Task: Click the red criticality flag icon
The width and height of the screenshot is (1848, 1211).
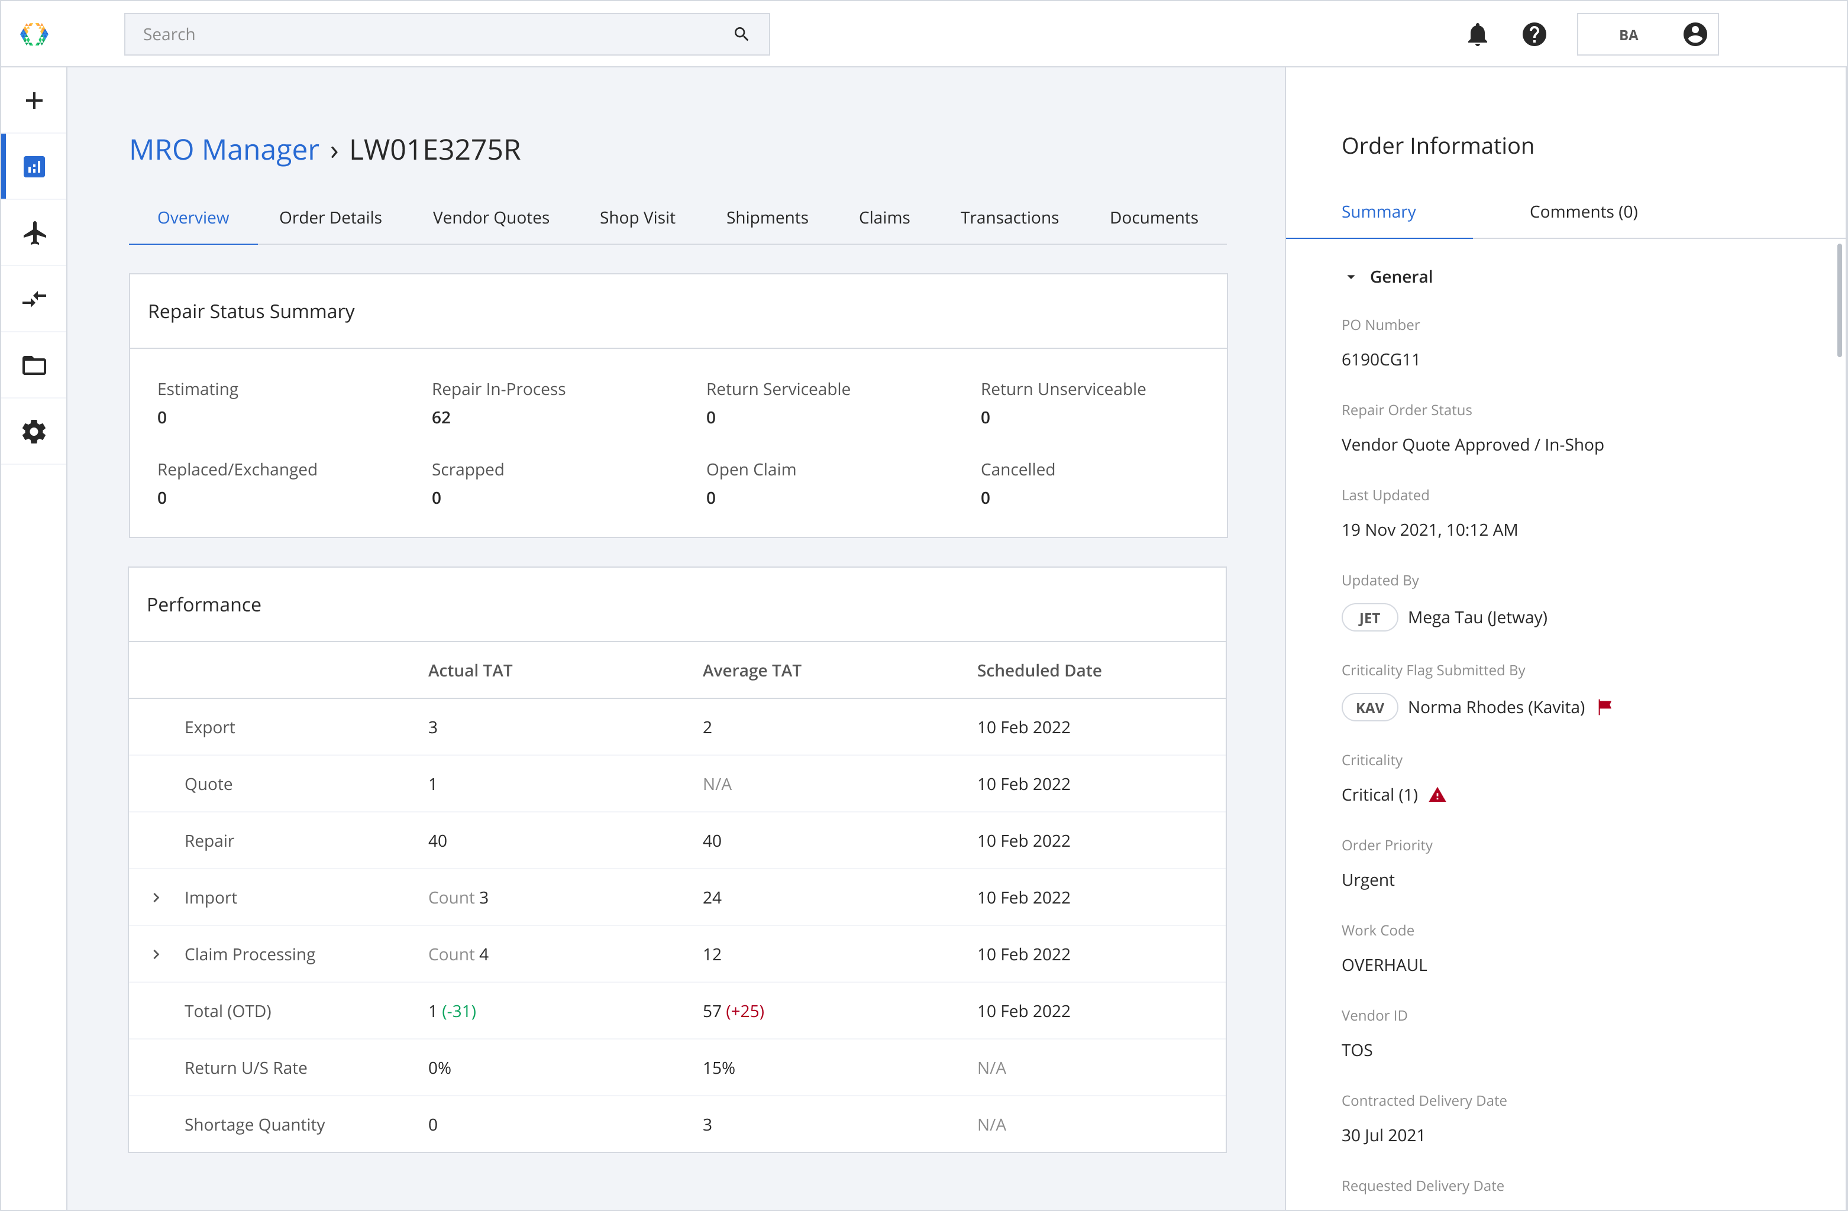Action: tap(1605, 707)
